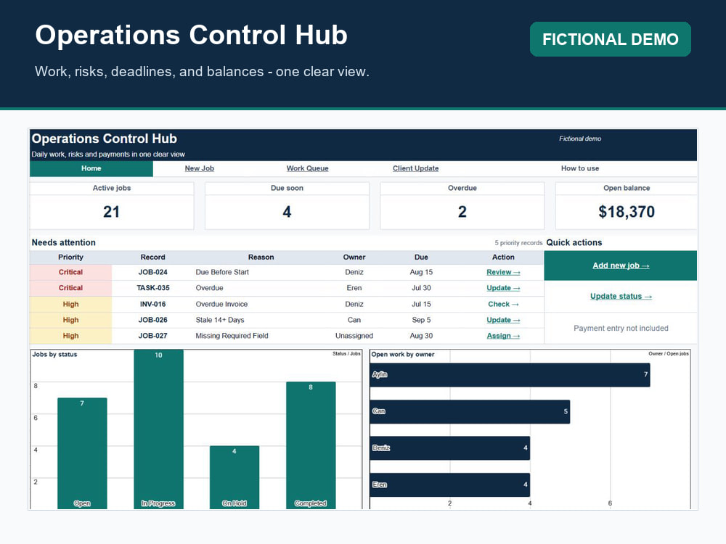Image resolution: width=726 pixels, height=544 pixels.
Task: Click the Jobs by status chart title
Action: click(54, 355)
